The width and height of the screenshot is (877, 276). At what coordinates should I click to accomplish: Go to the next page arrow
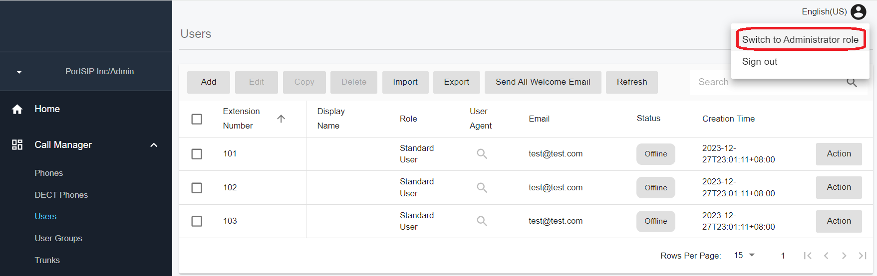tap(844, 256)
